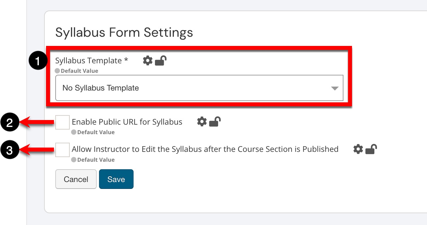Toggle the lock icon for Syllabus Template
Screen dimensions: 427x225
[x=161, y=60]
